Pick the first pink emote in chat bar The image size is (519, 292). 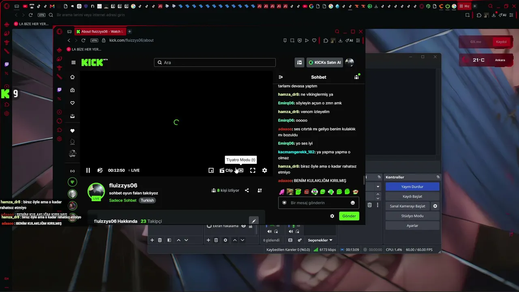coord(282,192)
